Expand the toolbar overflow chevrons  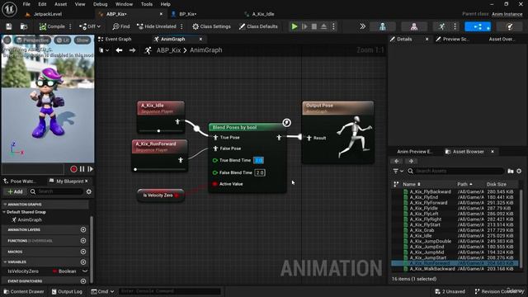tap(362, 26)
